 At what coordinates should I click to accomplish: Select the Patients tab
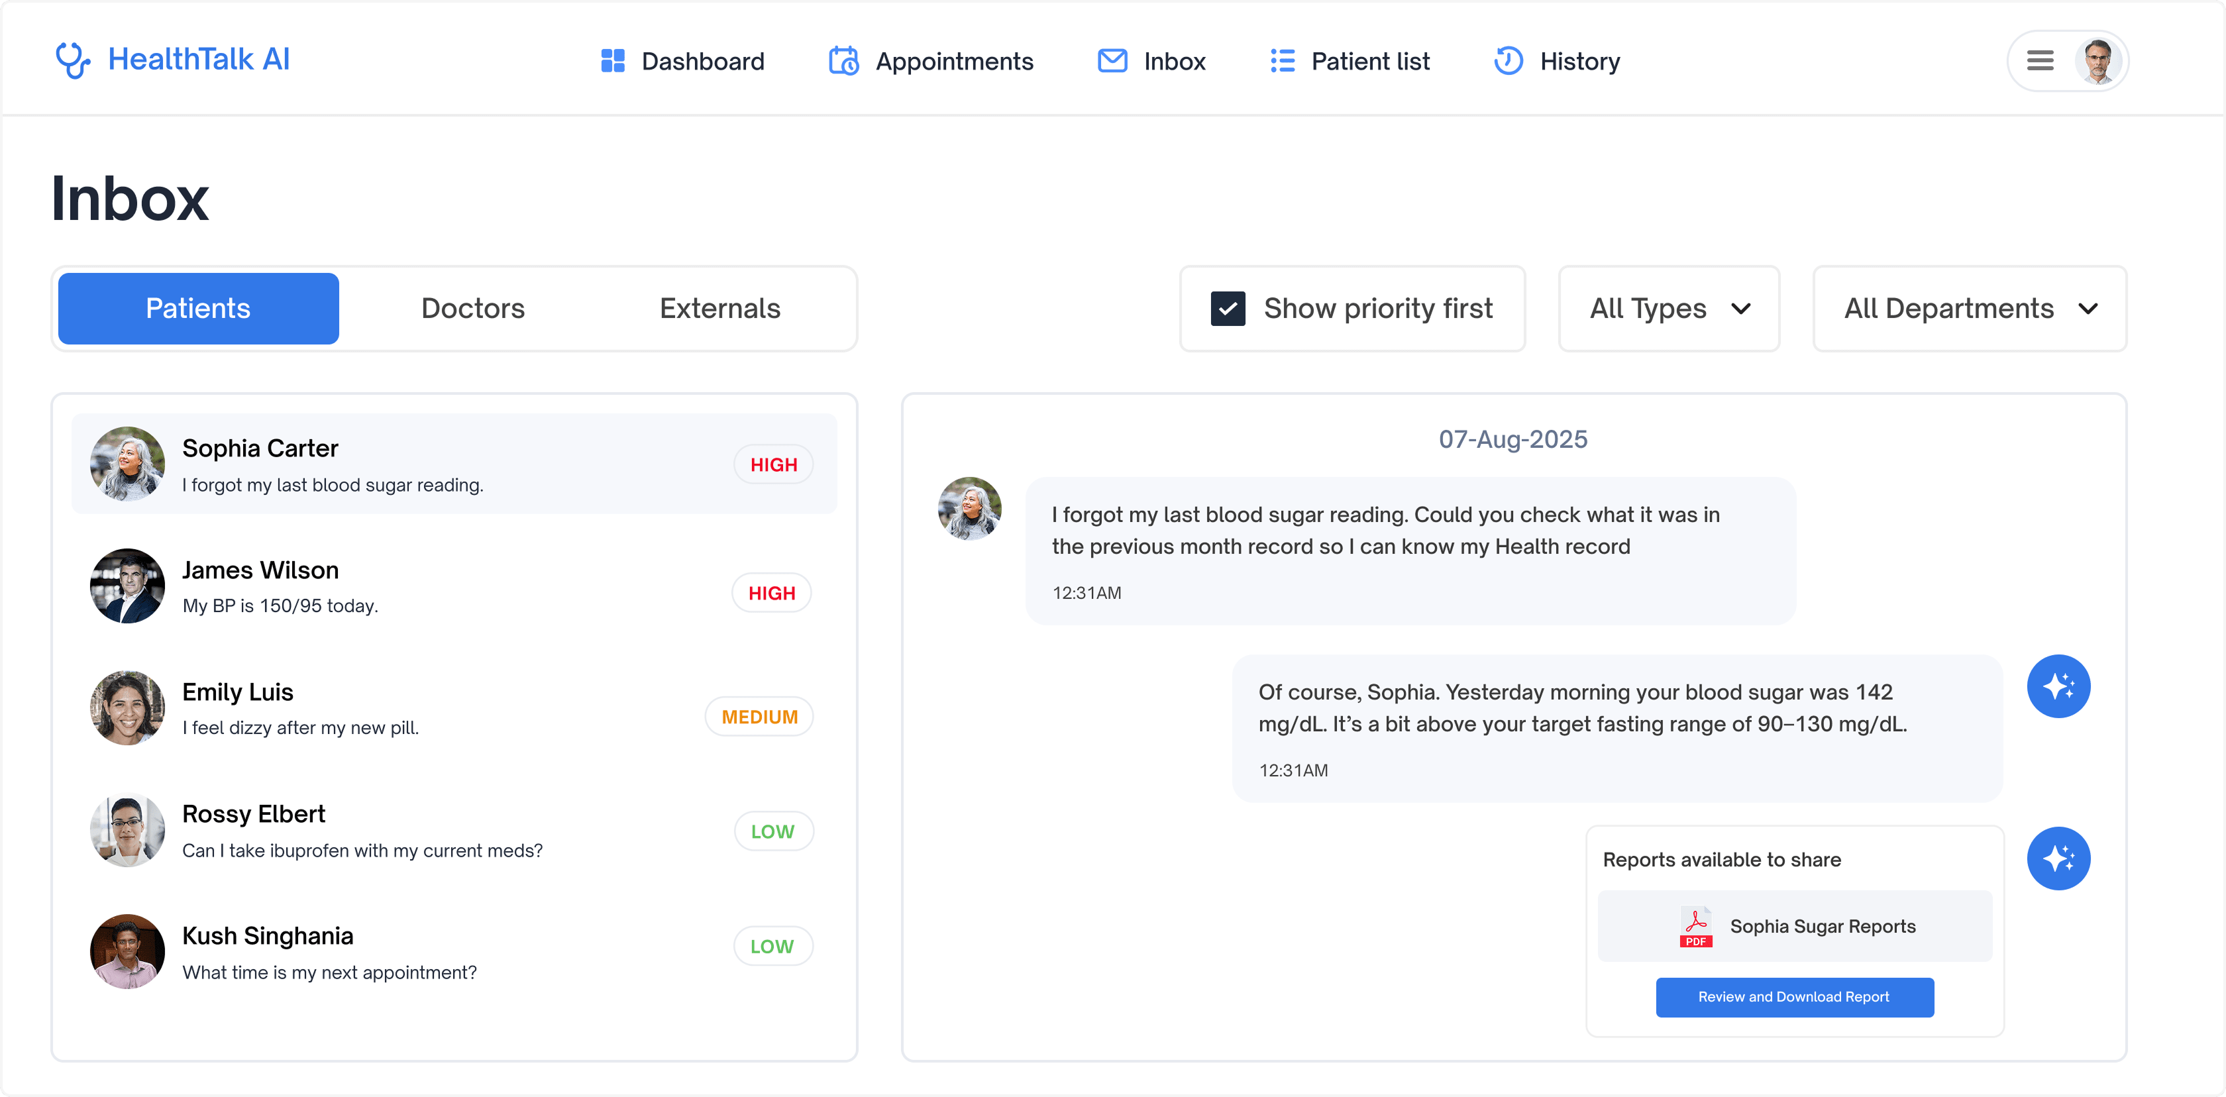pyautogui.click(x=198, y=309)
